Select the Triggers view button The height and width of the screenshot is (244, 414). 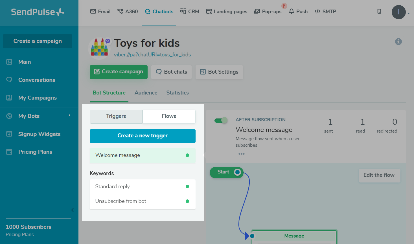pos(116,116)
